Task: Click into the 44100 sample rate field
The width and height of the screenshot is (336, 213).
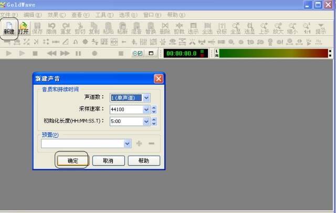Action: (127, 109)
